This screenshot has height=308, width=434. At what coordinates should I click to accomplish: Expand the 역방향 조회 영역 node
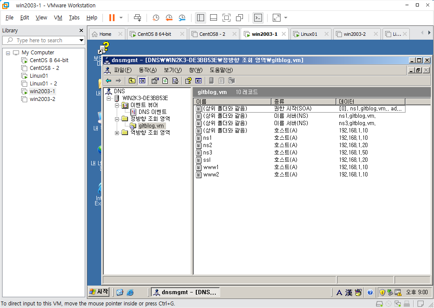(117, 133)
